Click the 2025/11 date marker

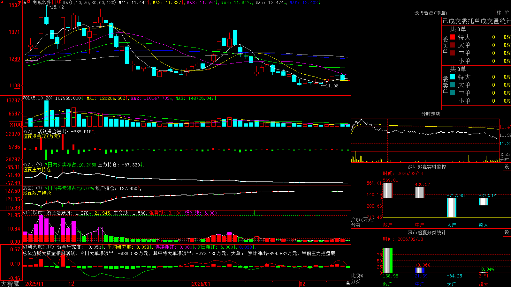34,284
